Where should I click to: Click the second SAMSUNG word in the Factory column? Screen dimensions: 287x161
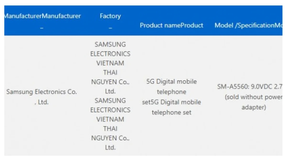(110, 101)
